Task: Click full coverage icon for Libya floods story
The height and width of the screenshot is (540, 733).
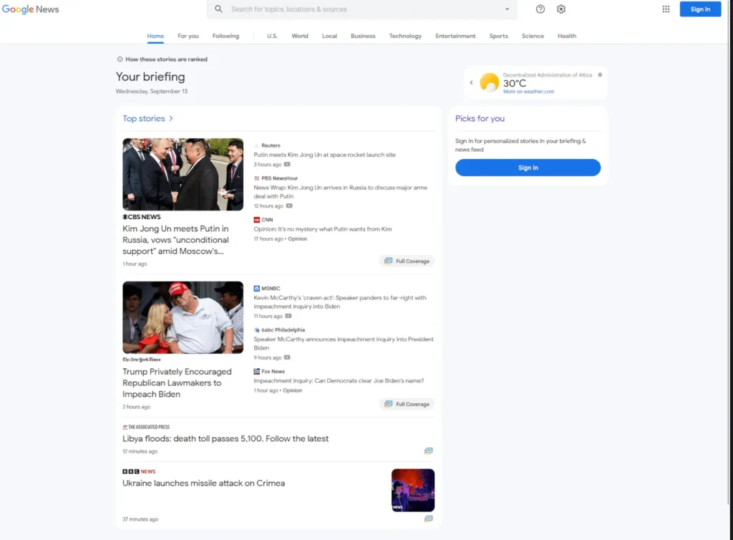Action: tap(428, 450)
